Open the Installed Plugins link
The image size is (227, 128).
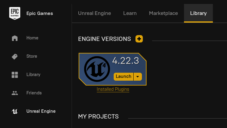coord(113,89)
